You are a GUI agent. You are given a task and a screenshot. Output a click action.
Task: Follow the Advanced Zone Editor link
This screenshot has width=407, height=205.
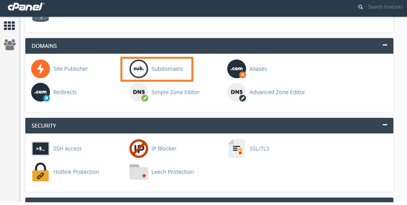click(x=277, y=92)
